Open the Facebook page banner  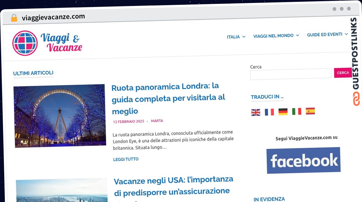303,160
